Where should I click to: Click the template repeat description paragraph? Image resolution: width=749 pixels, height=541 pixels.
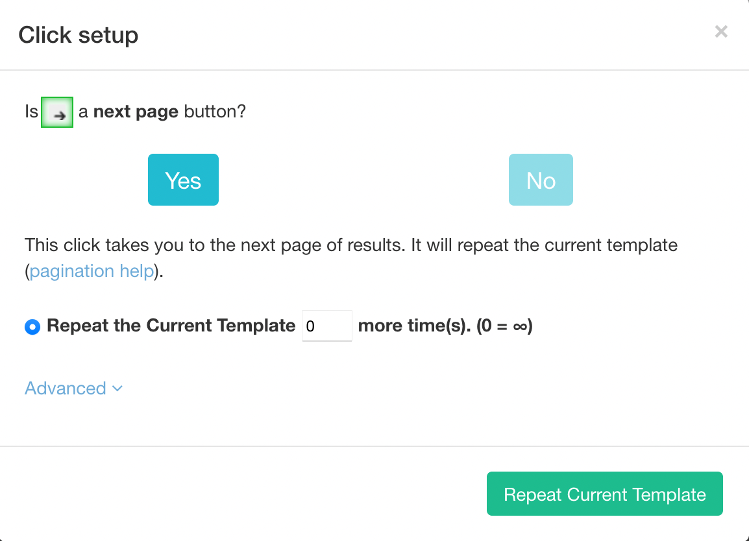pyautogui.click(x=351, y=258)
